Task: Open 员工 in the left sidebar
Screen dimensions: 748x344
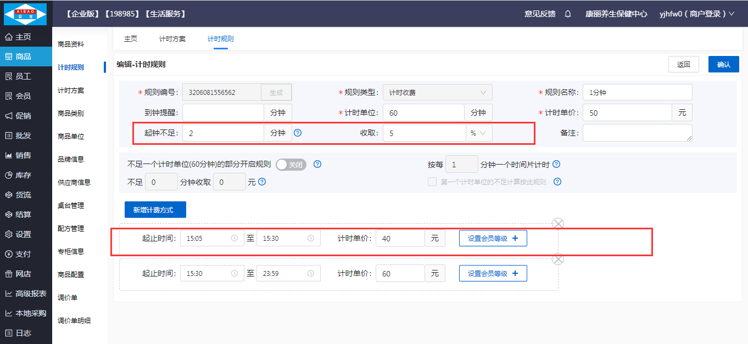Action: click(26, 76)
